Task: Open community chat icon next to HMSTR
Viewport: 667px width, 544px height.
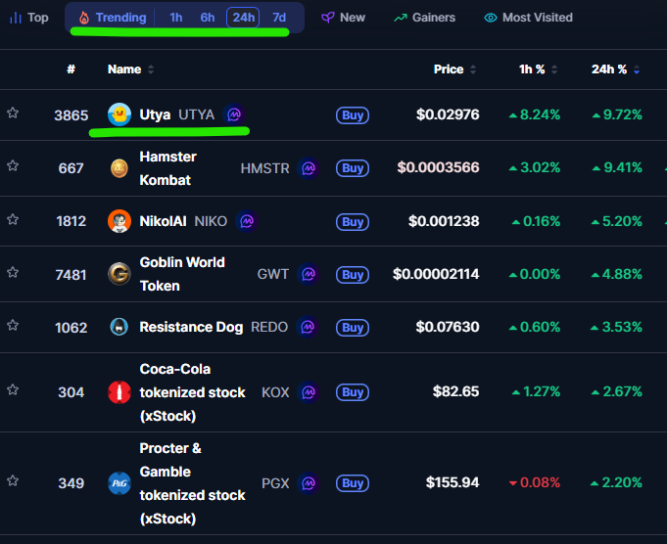Action: point(309,168)
